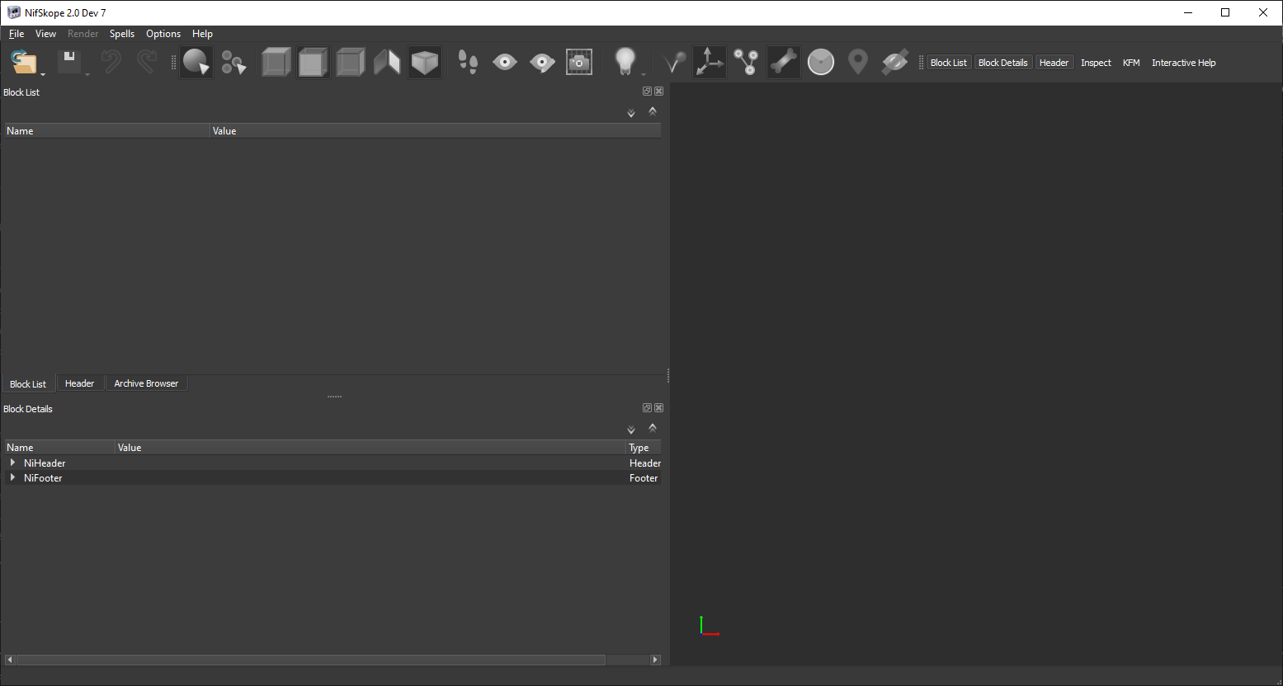Click the horizontal scrollbar right arrow
The width and height of the screenshot is (1283, 686).
pos(655,660)
